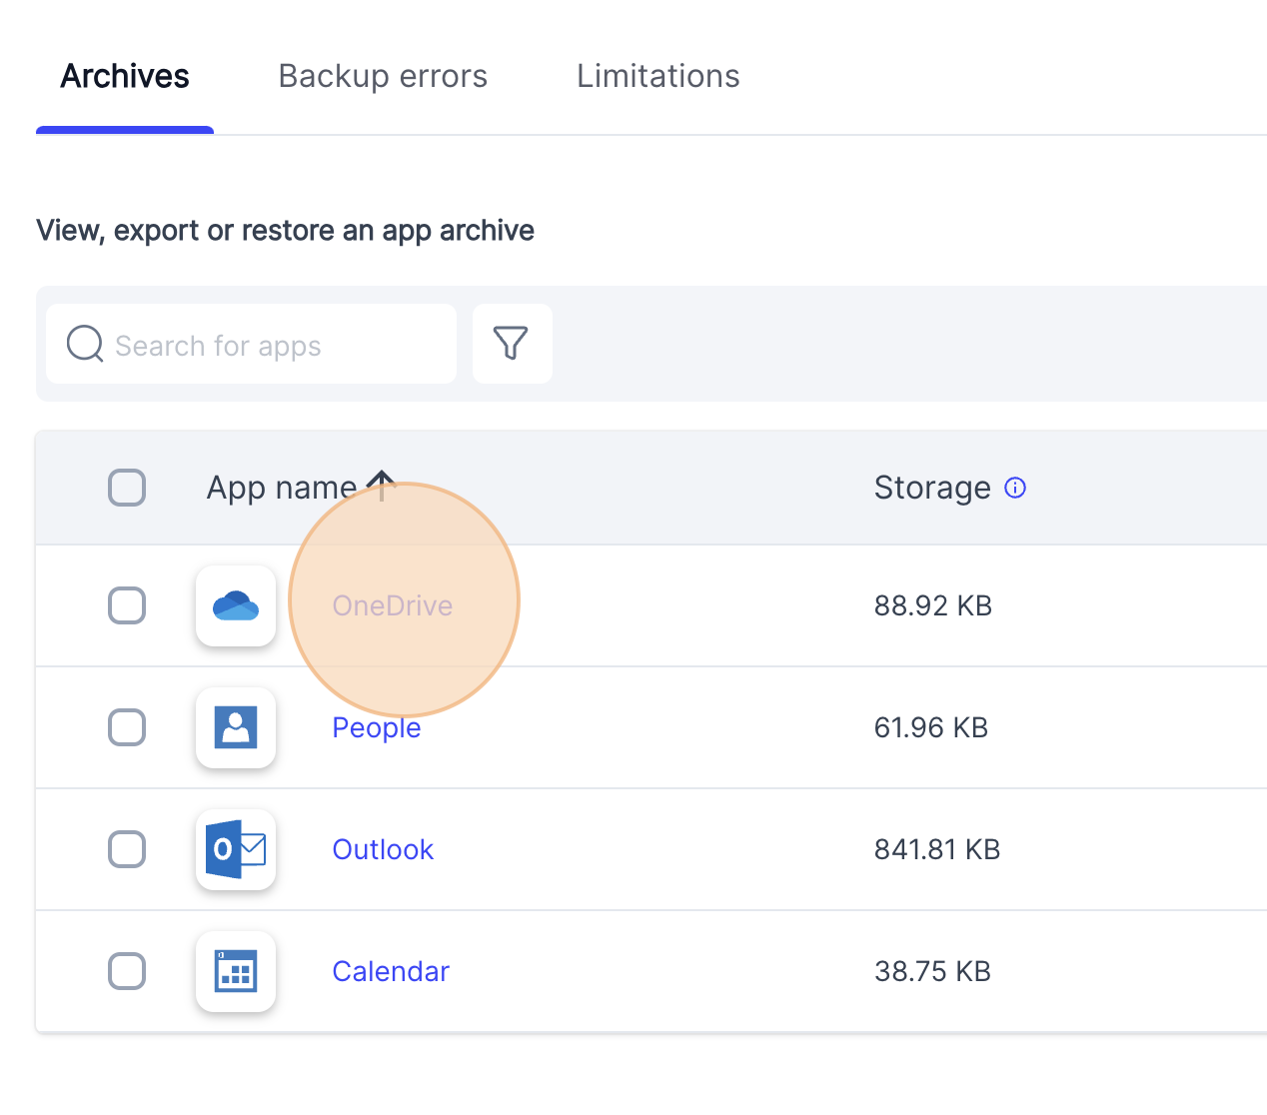This screenshot has height=1115, width=1267.
Task: Check the checkbox next to Outlook
Action: click(127, 849)
